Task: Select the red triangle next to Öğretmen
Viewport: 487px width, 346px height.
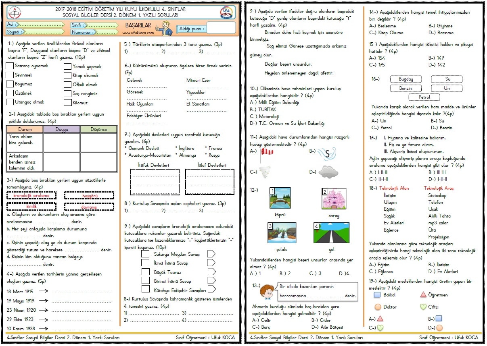Action: click(x=423, y=295)
